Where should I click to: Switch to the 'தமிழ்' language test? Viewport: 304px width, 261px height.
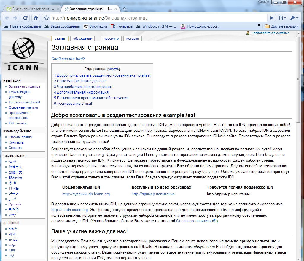(14, 209)
